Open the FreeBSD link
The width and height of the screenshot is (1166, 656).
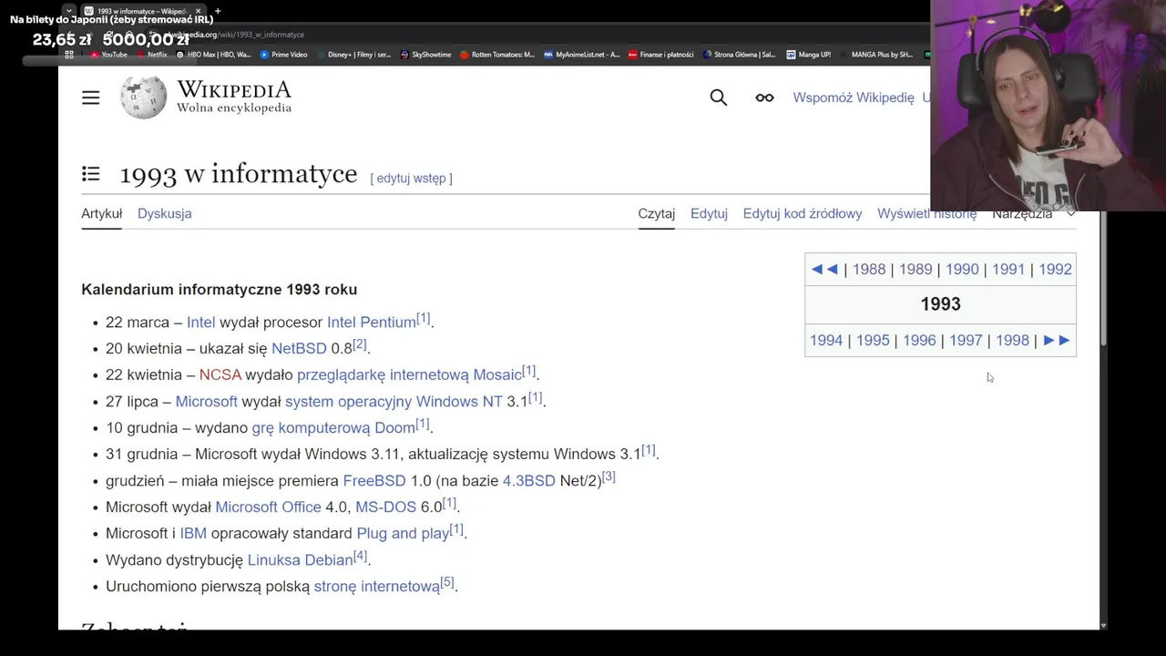373,480
